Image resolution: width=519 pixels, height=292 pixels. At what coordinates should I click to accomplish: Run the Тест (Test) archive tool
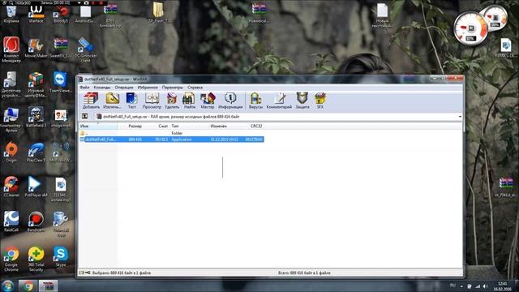[131, 101]
